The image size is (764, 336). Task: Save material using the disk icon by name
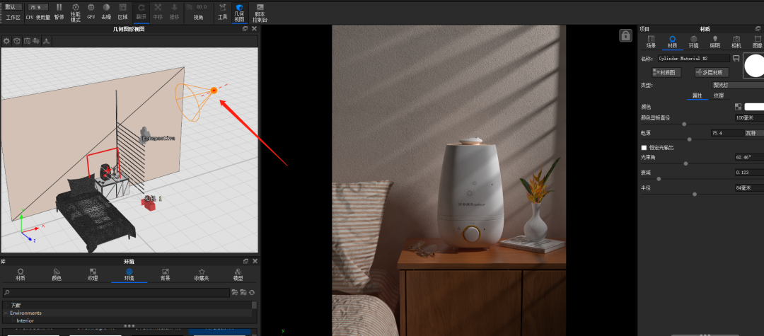click(736, 58)
